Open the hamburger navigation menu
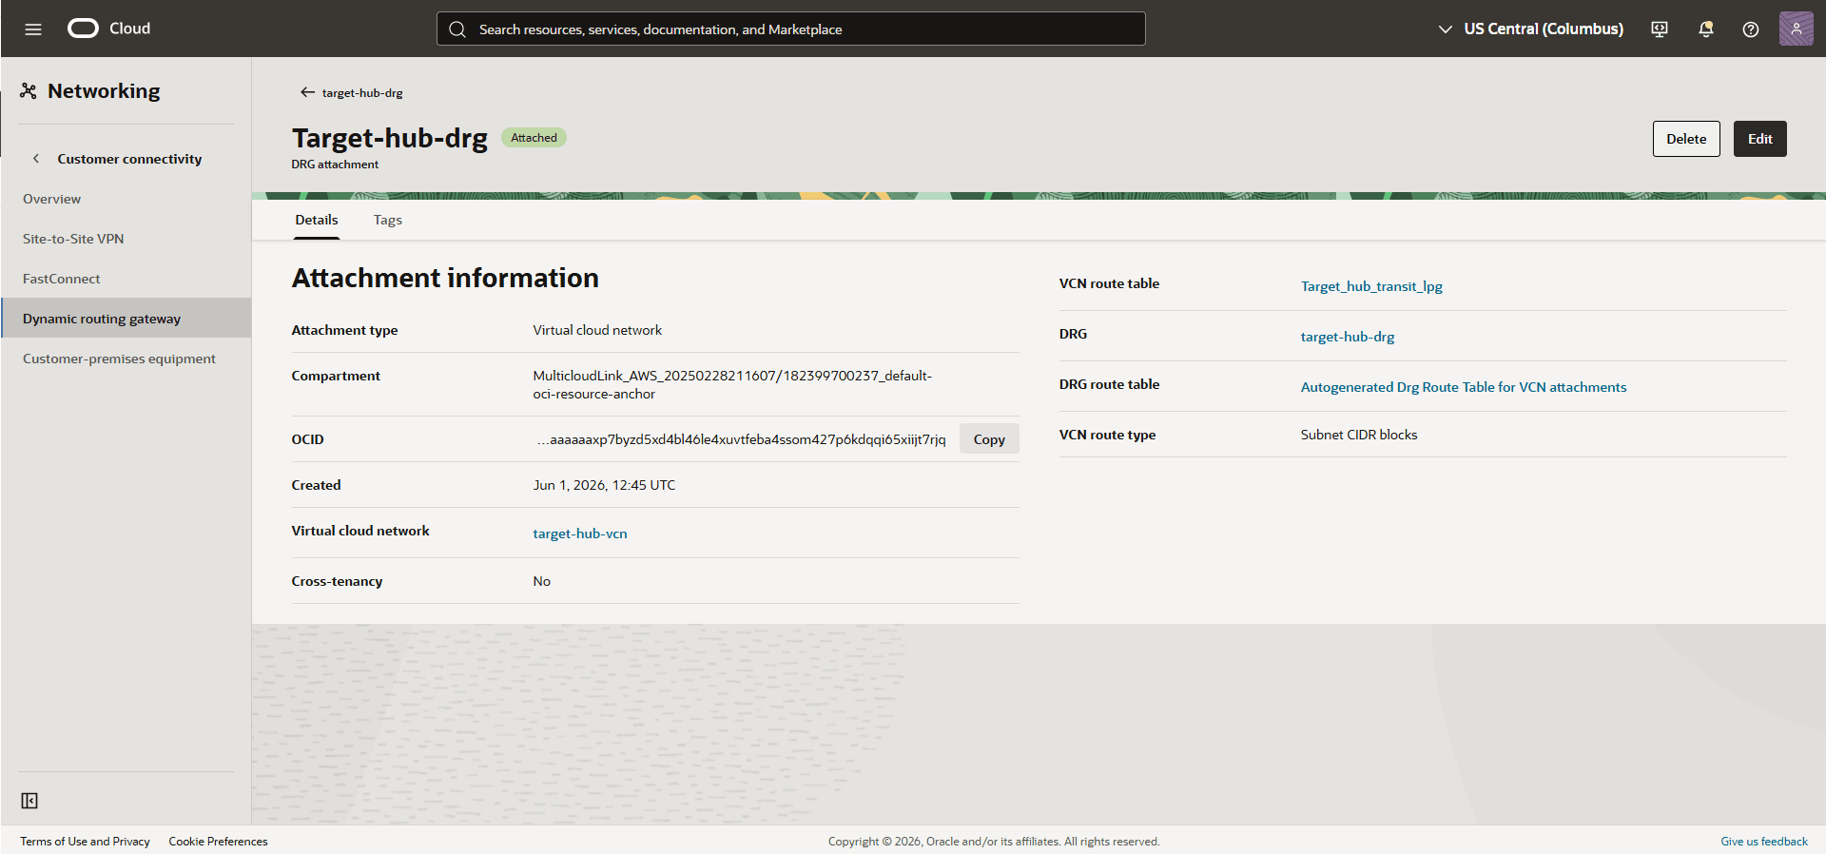This screenshot has height=854, width=1826. point(33,29)
